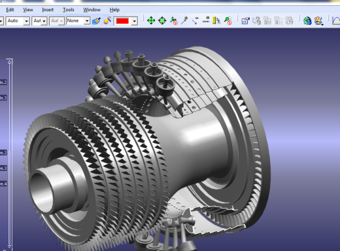Open the Edit menu
This screenshot has height=251, width=340.
click(x=10, y=10)
